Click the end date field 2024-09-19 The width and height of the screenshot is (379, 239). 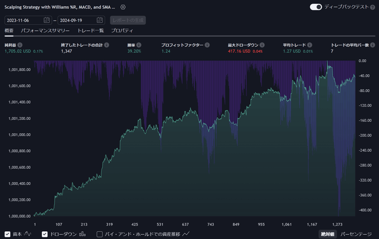(81, 20)
